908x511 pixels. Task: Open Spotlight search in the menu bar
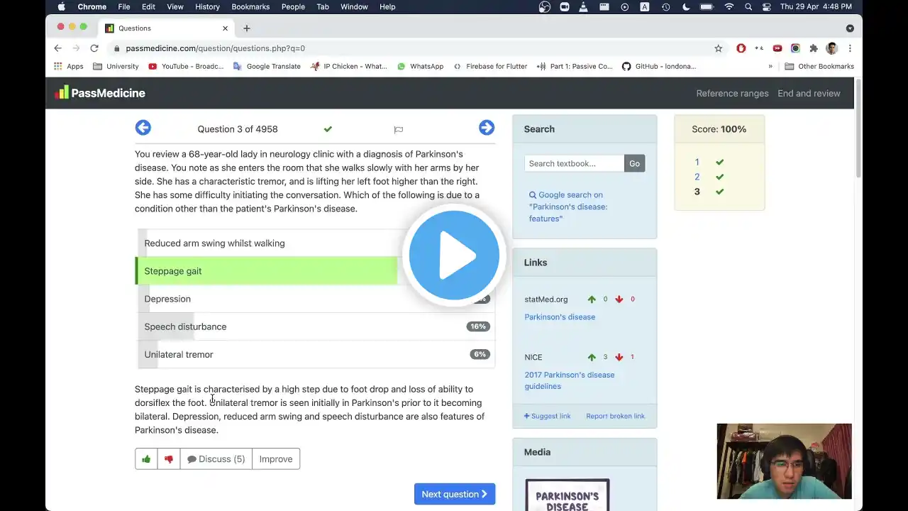pos(748,6)
